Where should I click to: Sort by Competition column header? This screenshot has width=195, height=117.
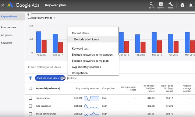(x=108, y=88)
